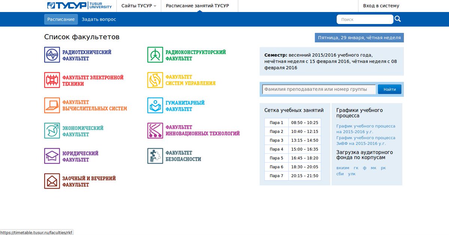The width and height of the screenshot is (449, 235).
Task: Expand the Сайты ТУСУР dropdown
Action: point(139,6)
